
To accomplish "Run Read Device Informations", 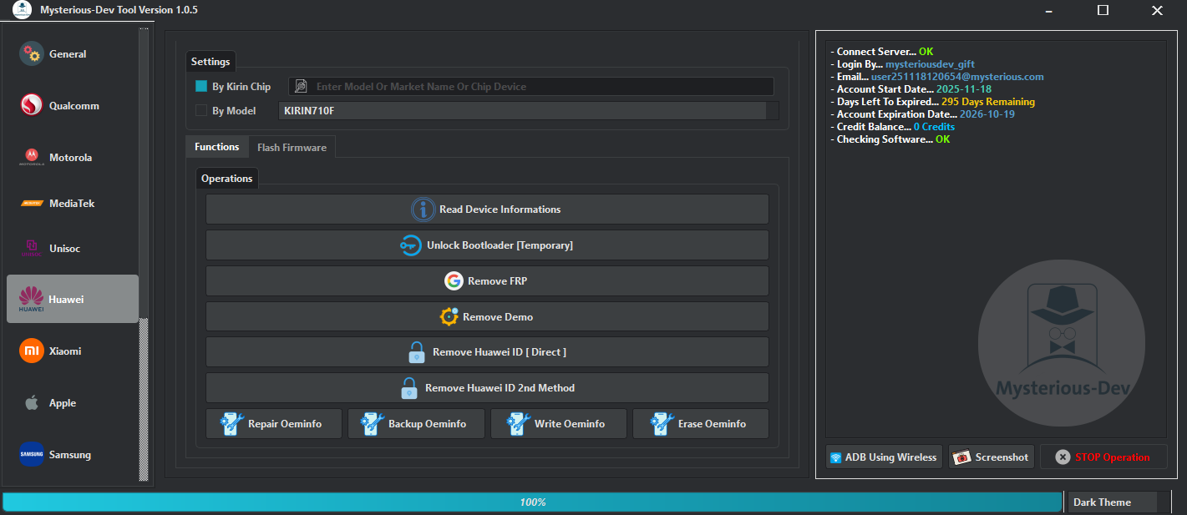I will [x=486, y=209].
